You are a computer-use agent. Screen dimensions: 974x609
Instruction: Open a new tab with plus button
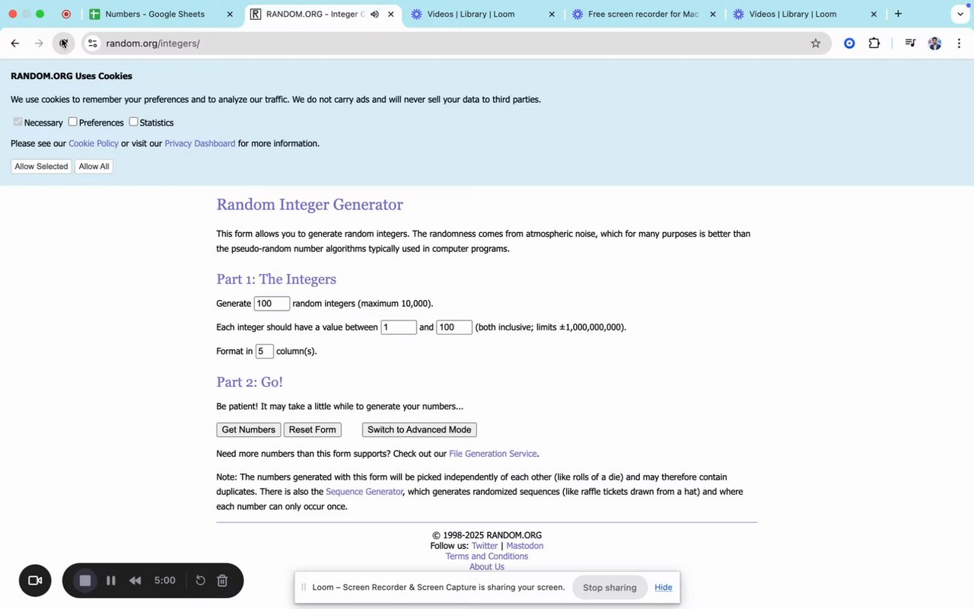898,14
